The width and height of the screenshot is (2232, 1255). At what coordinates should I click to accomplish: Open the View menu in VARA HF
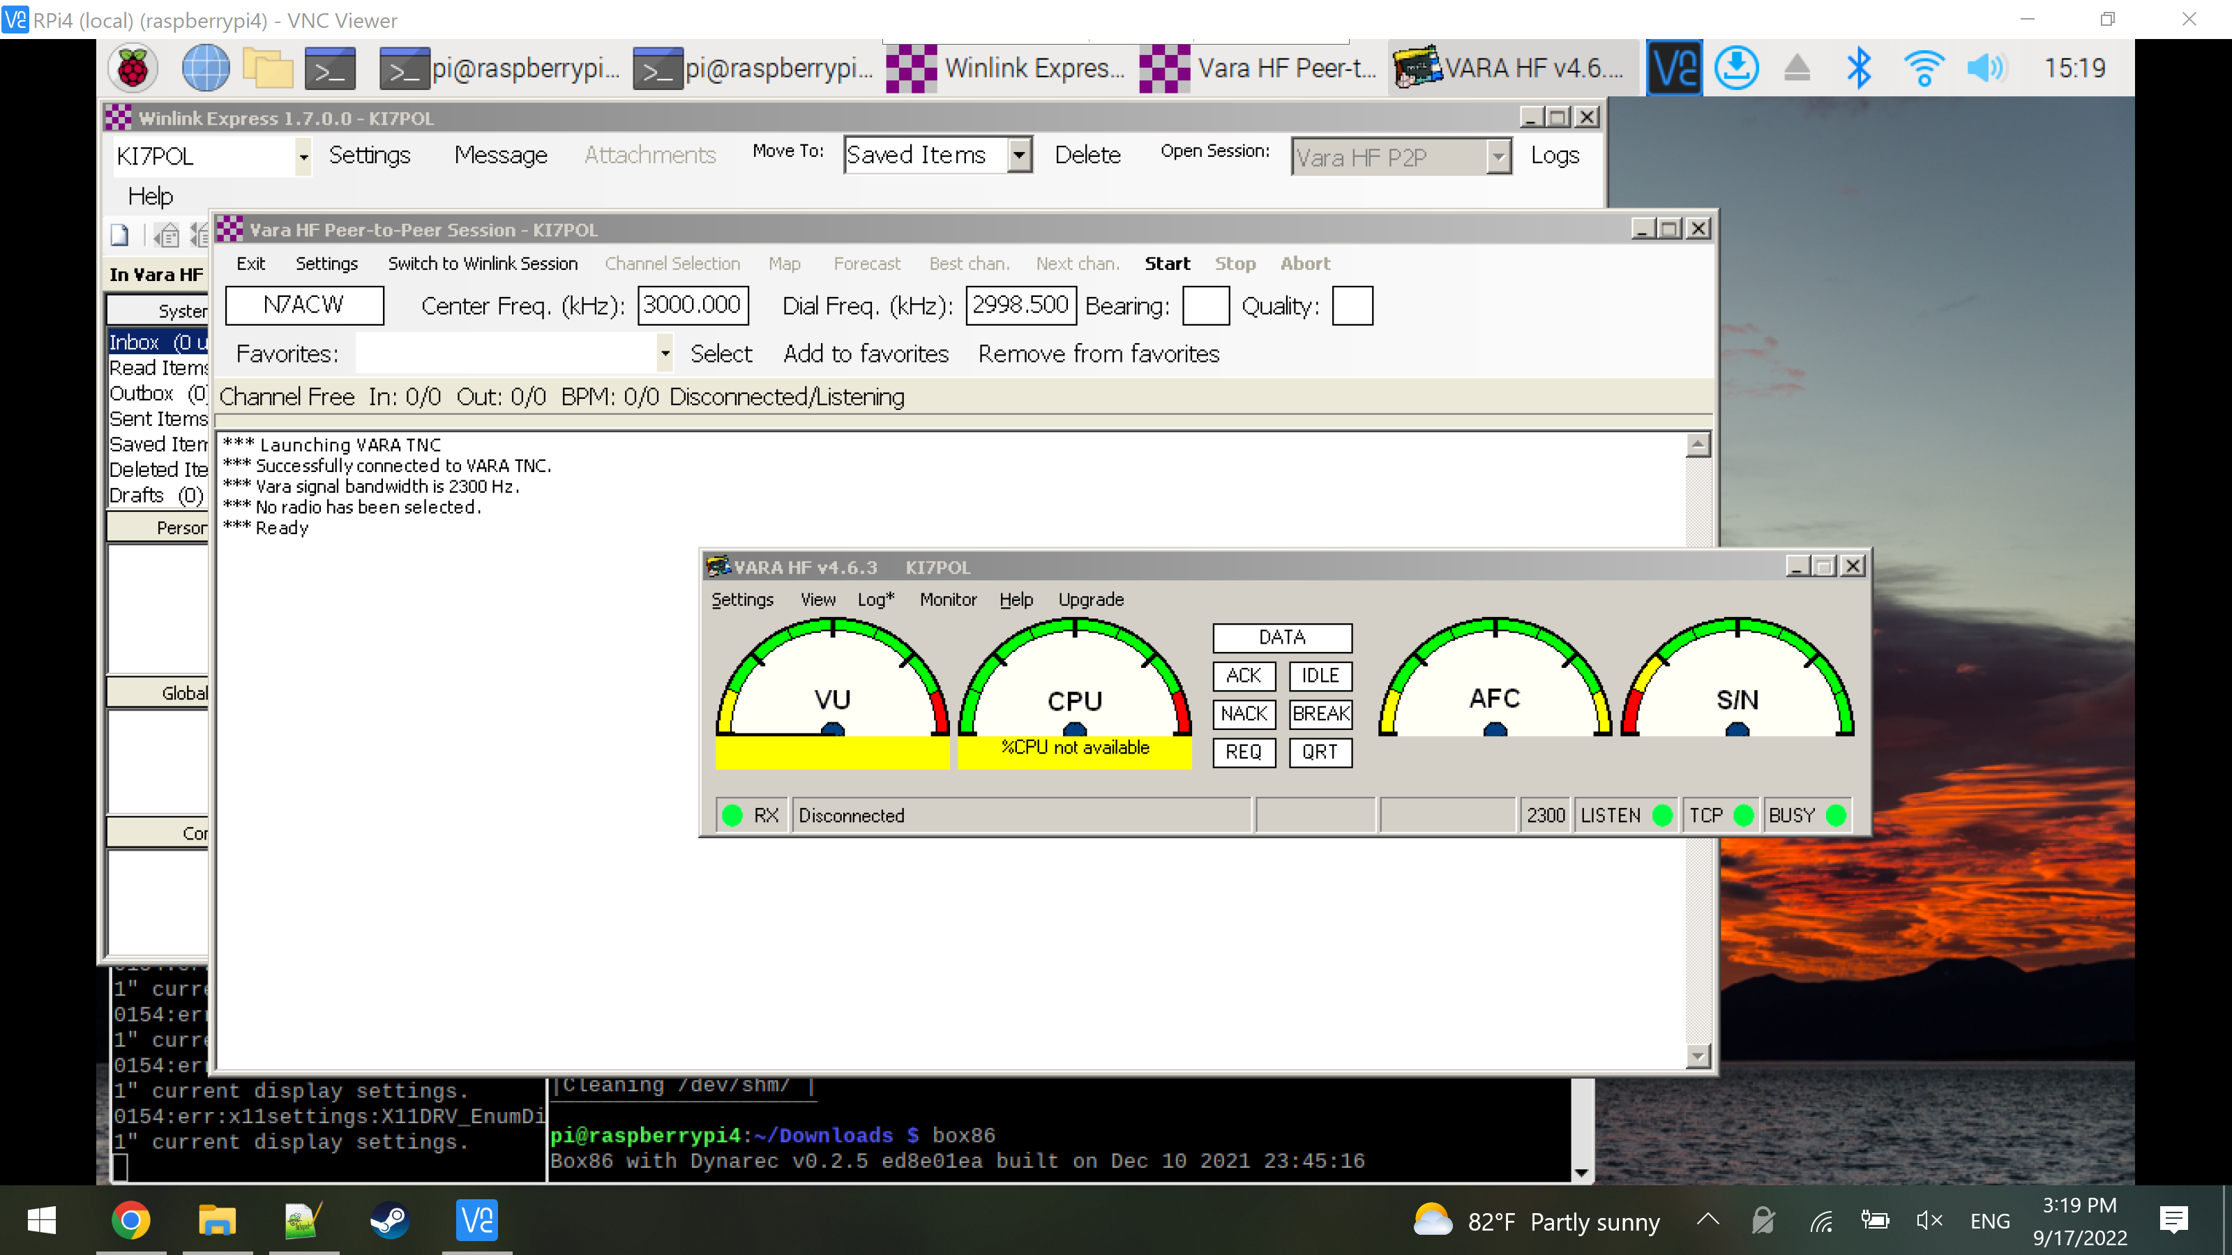click(x=818, y=600)
